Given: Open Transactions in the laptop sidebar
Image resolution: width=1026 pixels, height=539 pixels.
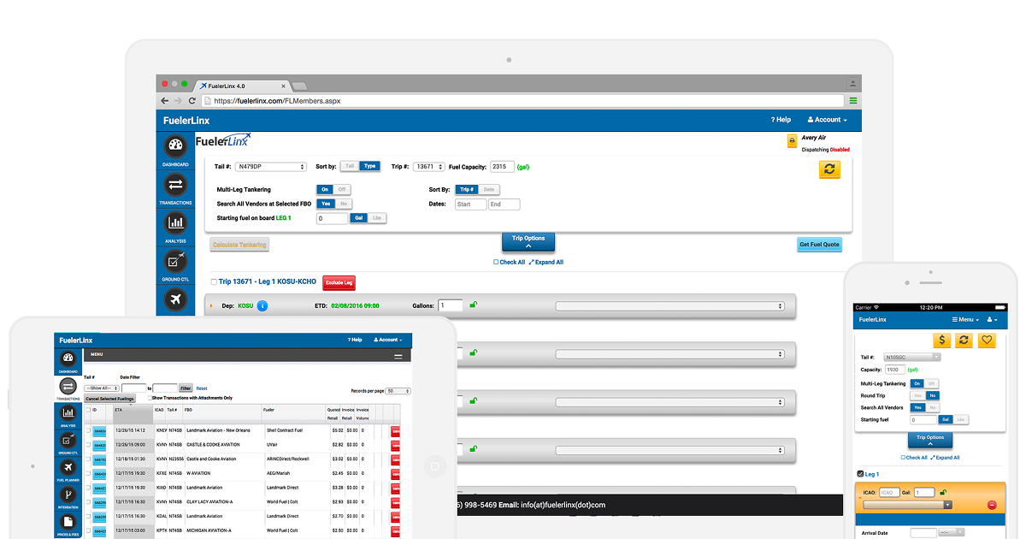Looking at the screenshot, I should (175, 188).
